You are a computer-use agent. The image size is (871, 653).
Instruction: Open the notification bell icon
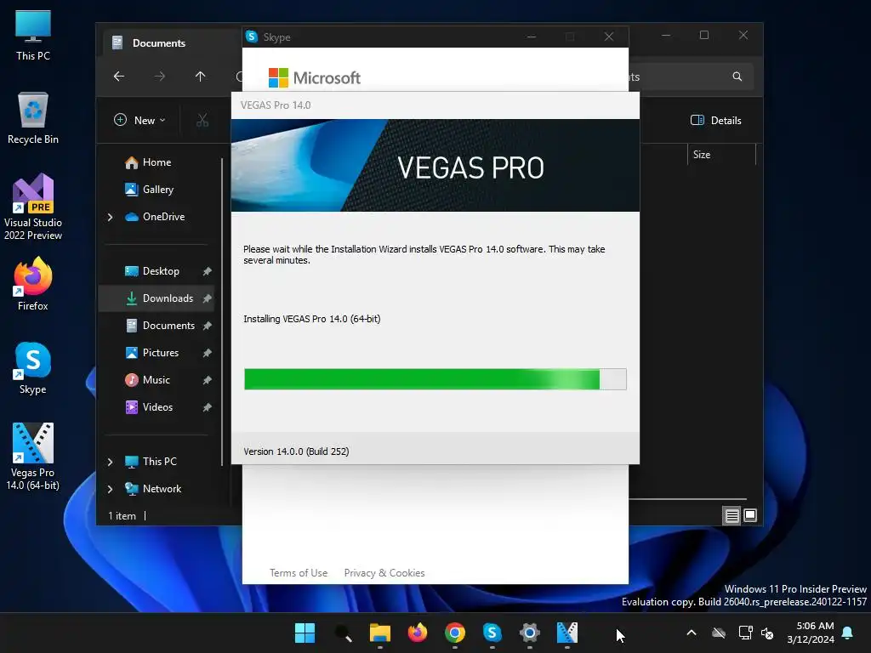click(848, 633)
